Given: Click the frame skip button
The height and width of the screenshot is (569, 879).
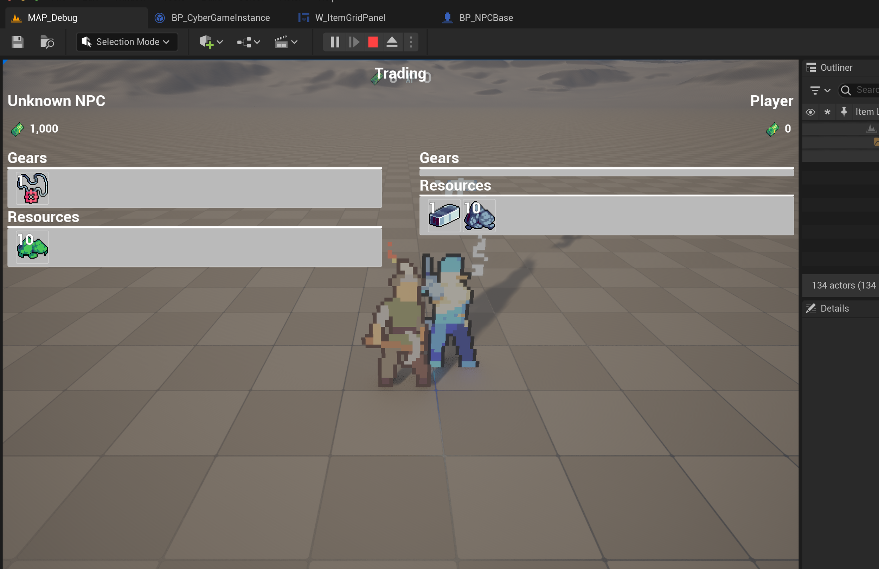Looking at the screenshot, I should [354, 42].
